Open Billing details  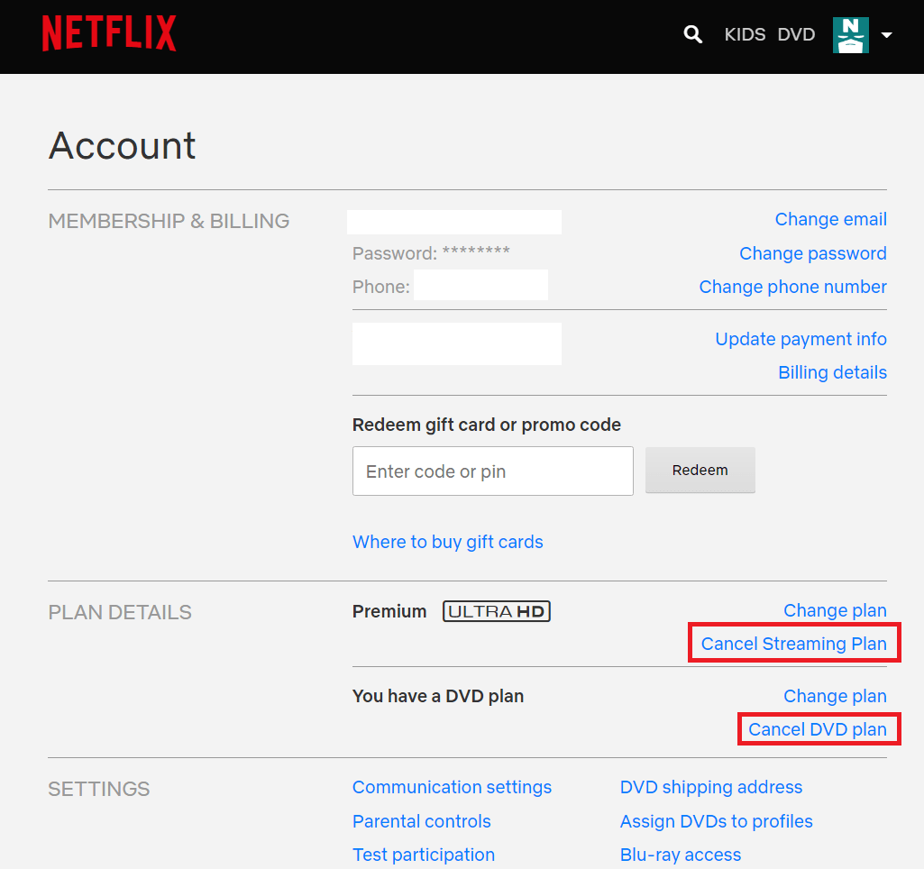tap(832, 372)
